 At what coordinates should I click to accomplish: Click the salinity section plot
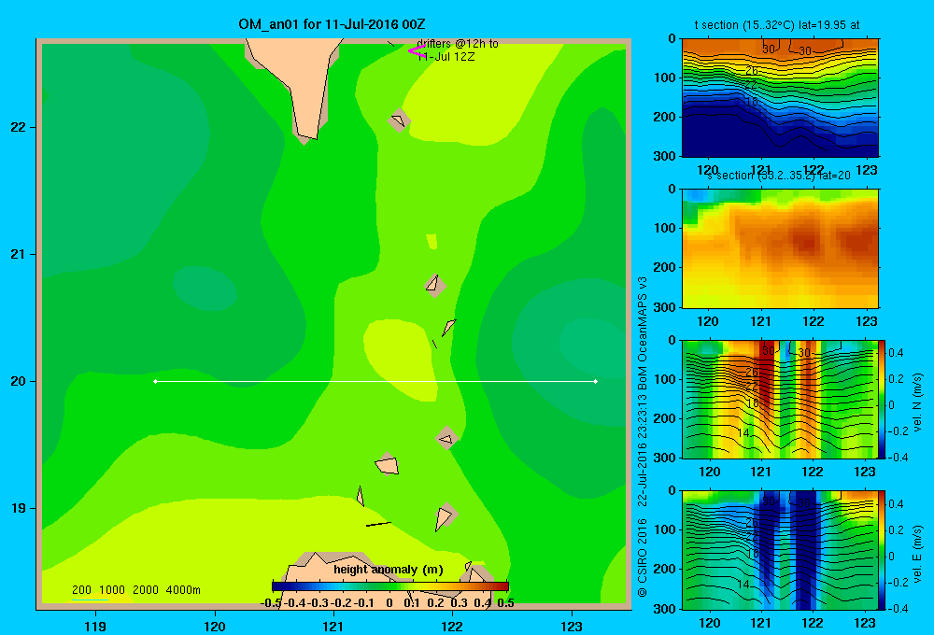pyautogui.click(x=780, y=248)
